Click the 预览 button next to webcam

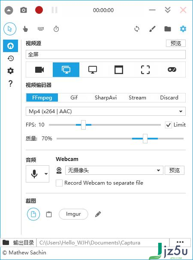175,170
